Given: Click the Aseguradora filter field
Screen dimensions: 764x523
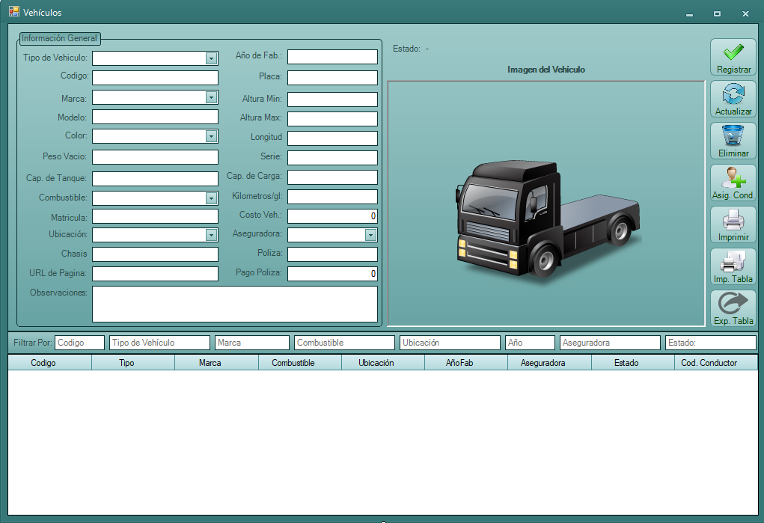Looking at the screenshot, I should 610,343.
